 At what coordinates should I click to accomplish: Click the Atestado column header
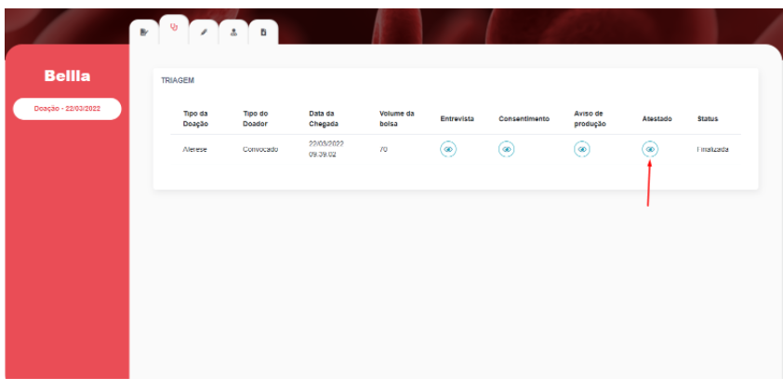[657, 119]
